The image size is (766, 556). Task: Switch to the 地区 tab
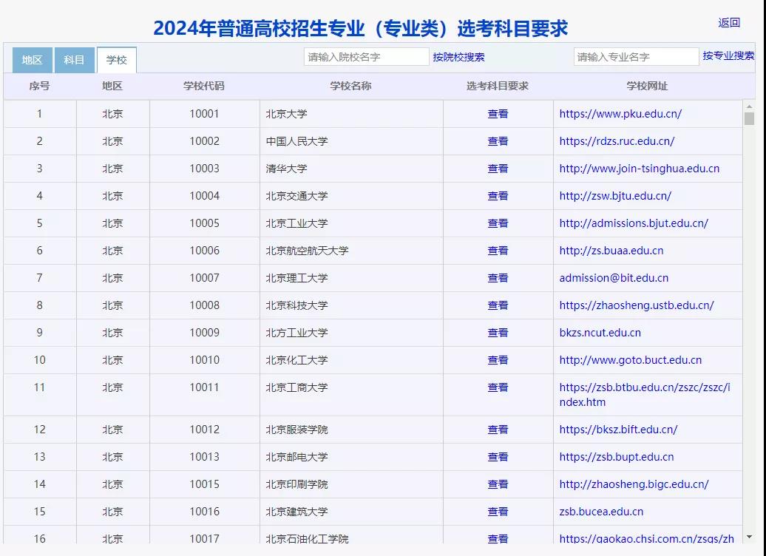tap(32, 60)
